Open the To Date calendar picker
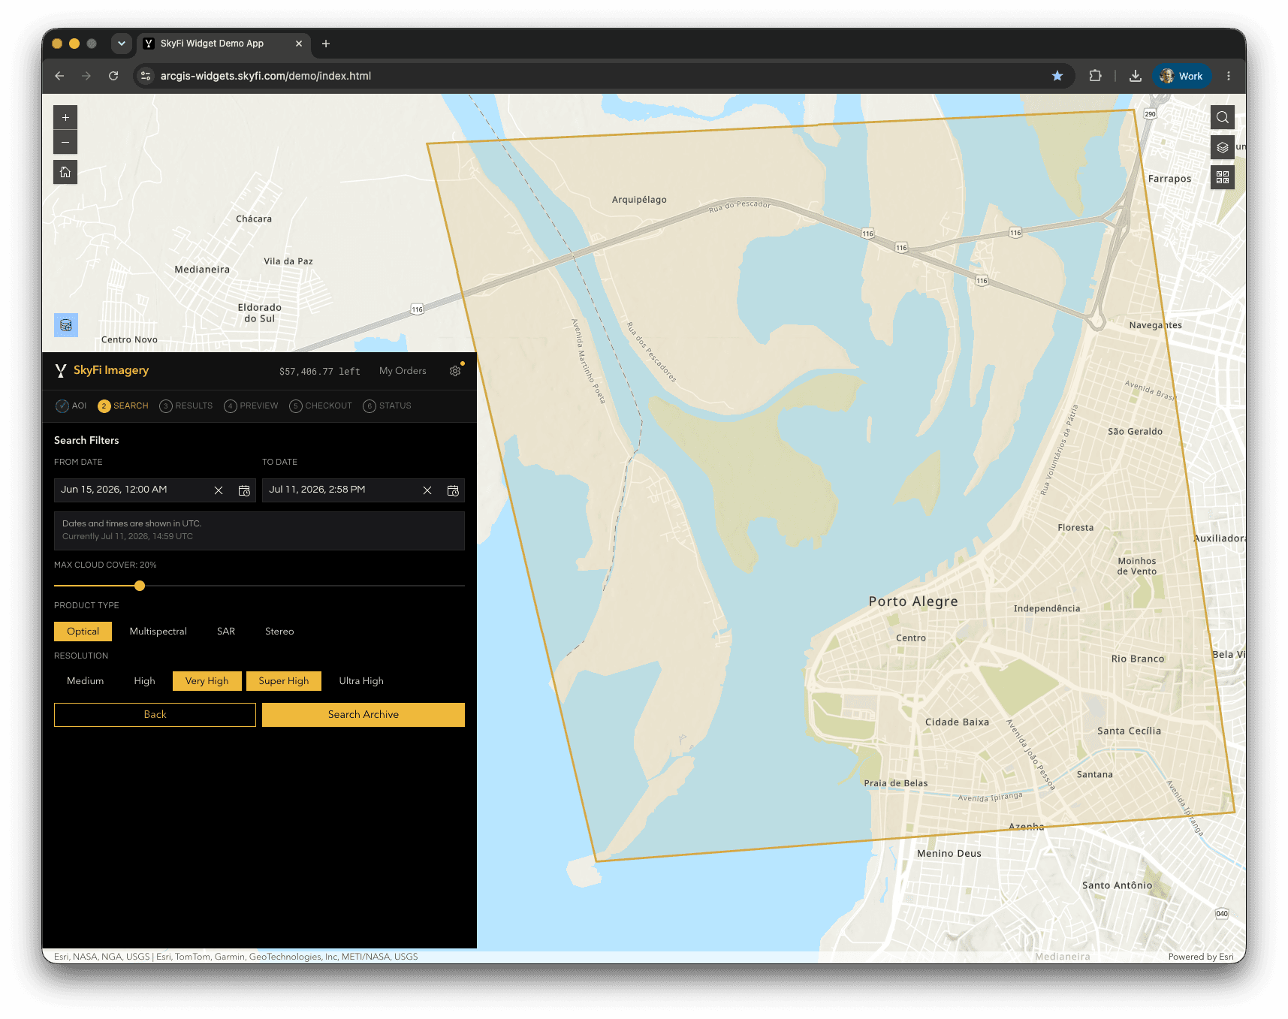Viewport: 1288px width, 1019px height. tap(453, 490)
